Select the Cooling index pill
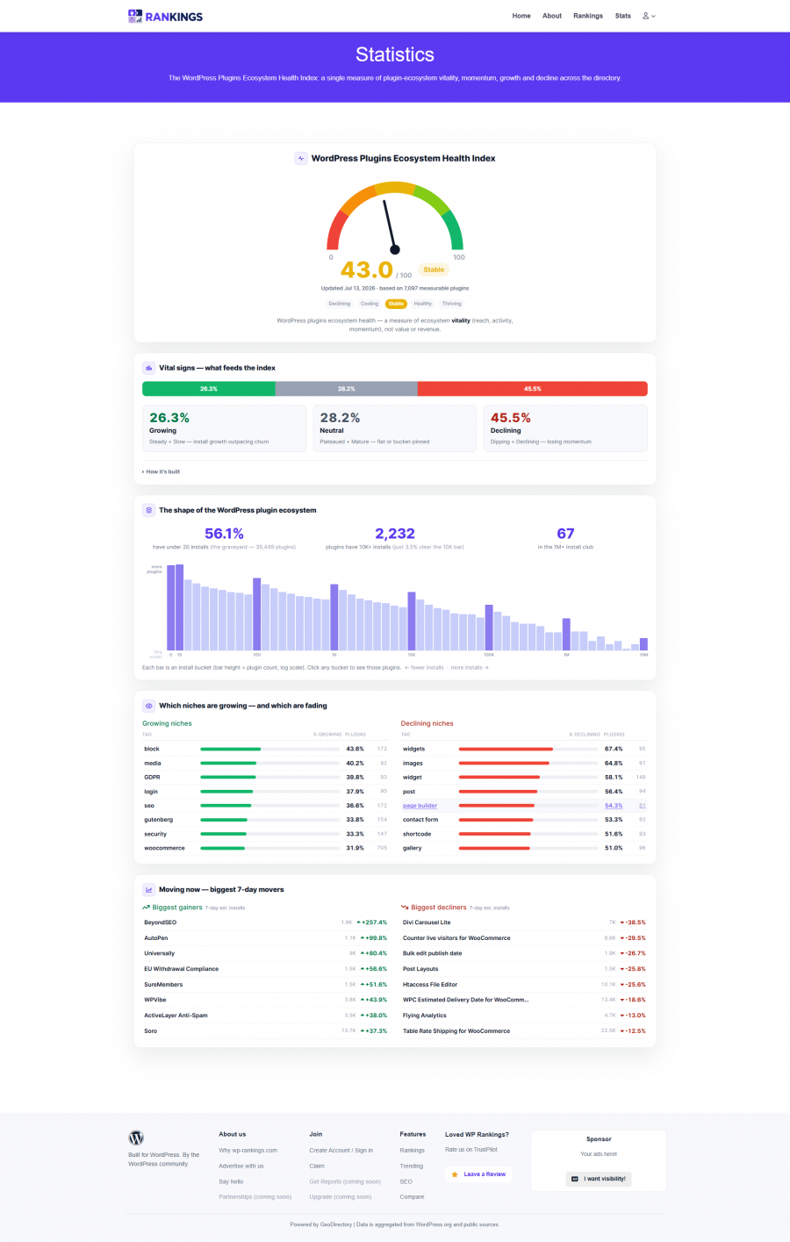 [x=370, y=304]
